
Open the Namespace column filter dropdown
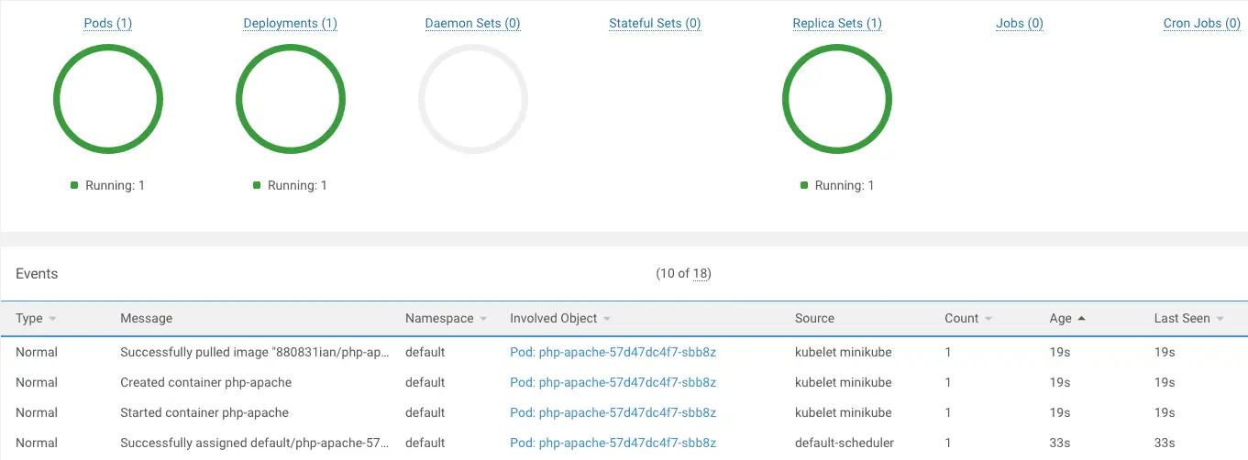482,319
